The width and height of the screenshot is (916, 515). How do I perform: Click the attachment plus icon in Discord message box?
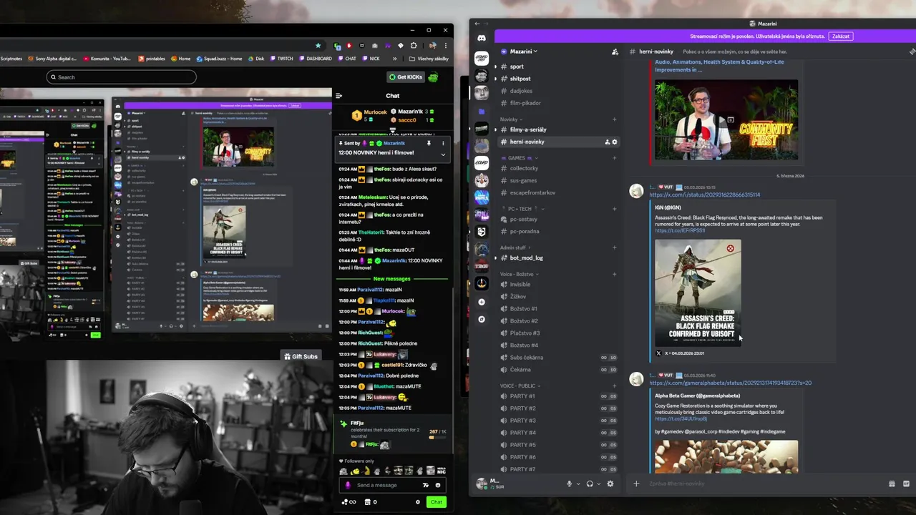pyautogui.click(x=635, y=484)
